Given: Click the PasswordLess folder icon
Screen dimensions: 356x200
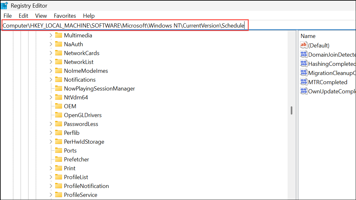Looking at the screenshot, I should [x=59, y=124].
